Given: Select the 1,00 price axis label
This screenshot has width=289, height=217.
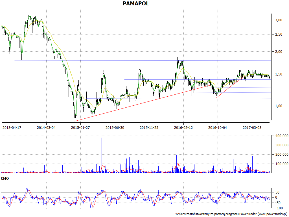Looking at the screenshot, I should [x=279, y=106].
